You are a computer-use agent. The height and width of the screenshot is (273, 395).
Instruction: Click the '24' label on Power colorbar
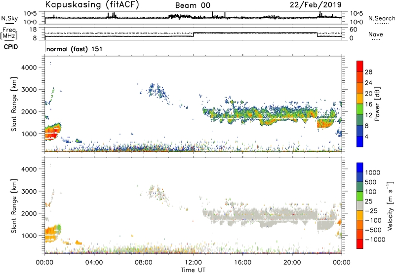point(368,83)
